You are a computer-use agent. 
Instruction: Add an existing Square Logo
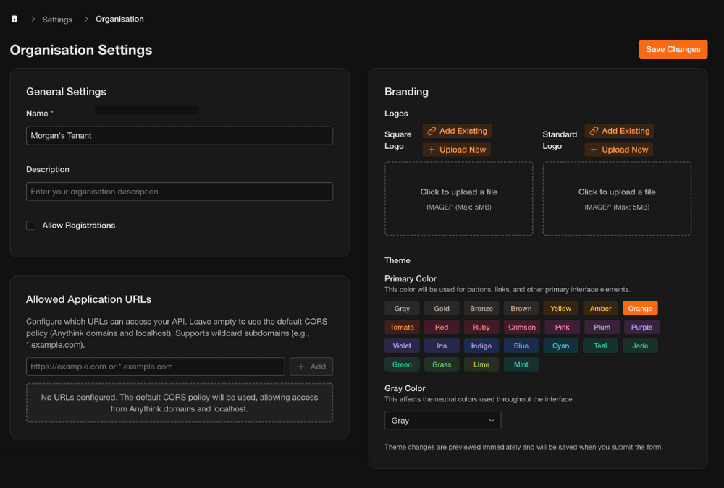point(457,131)
